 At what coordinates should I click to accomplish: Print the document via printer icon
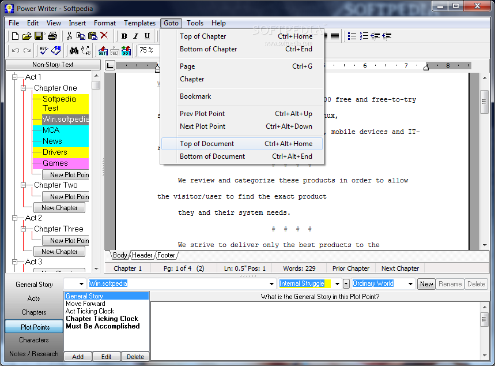point(52,36)
